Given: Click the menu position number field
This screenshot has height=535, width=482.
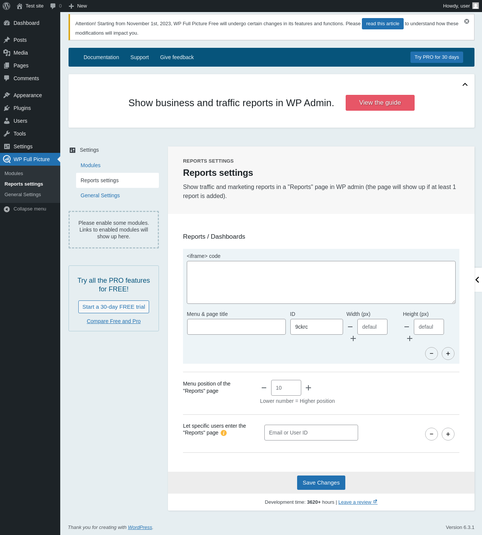Looking at the screenshot, I should click(x=286, y=388).
